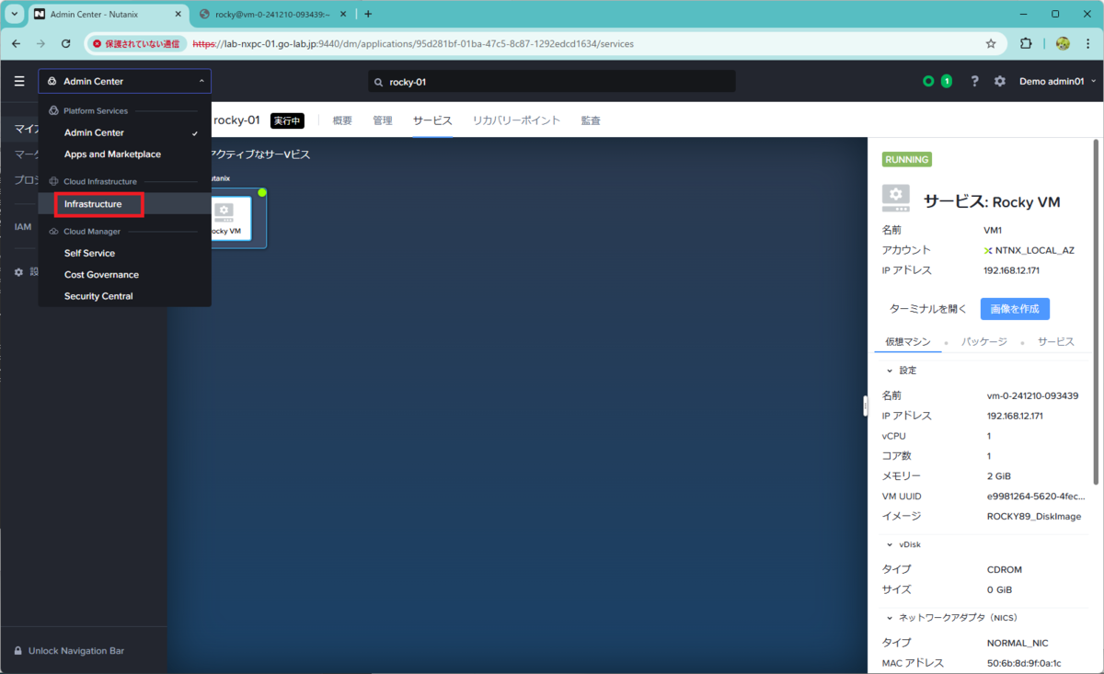
Task: Click the 2 GiB memory value
Action: click(998, 475)
